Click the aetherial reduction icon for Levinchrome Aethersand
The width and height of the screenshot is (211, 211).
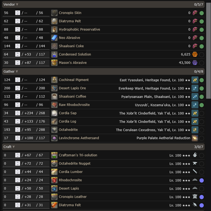195,138
